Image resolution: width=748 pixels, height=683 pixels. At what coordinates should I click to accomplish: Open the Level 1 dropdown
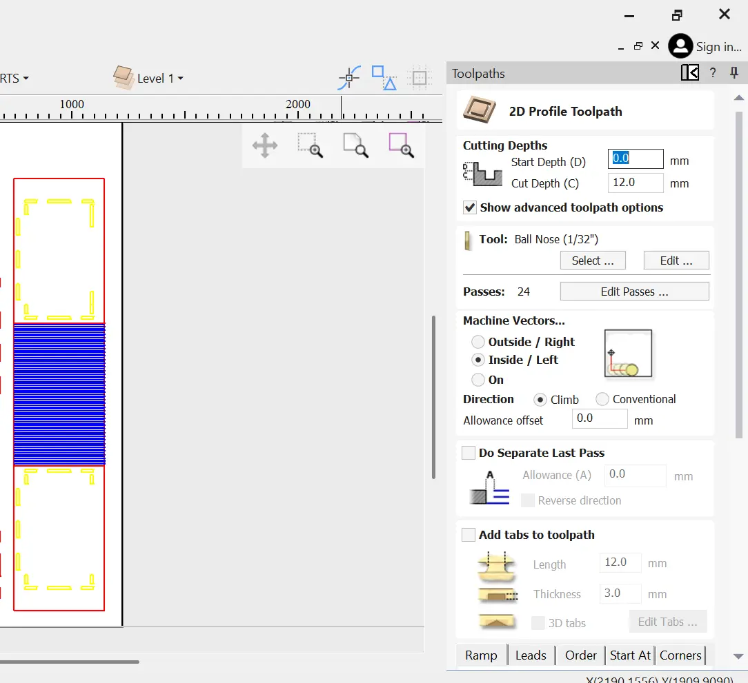click(x=160, y=78)
